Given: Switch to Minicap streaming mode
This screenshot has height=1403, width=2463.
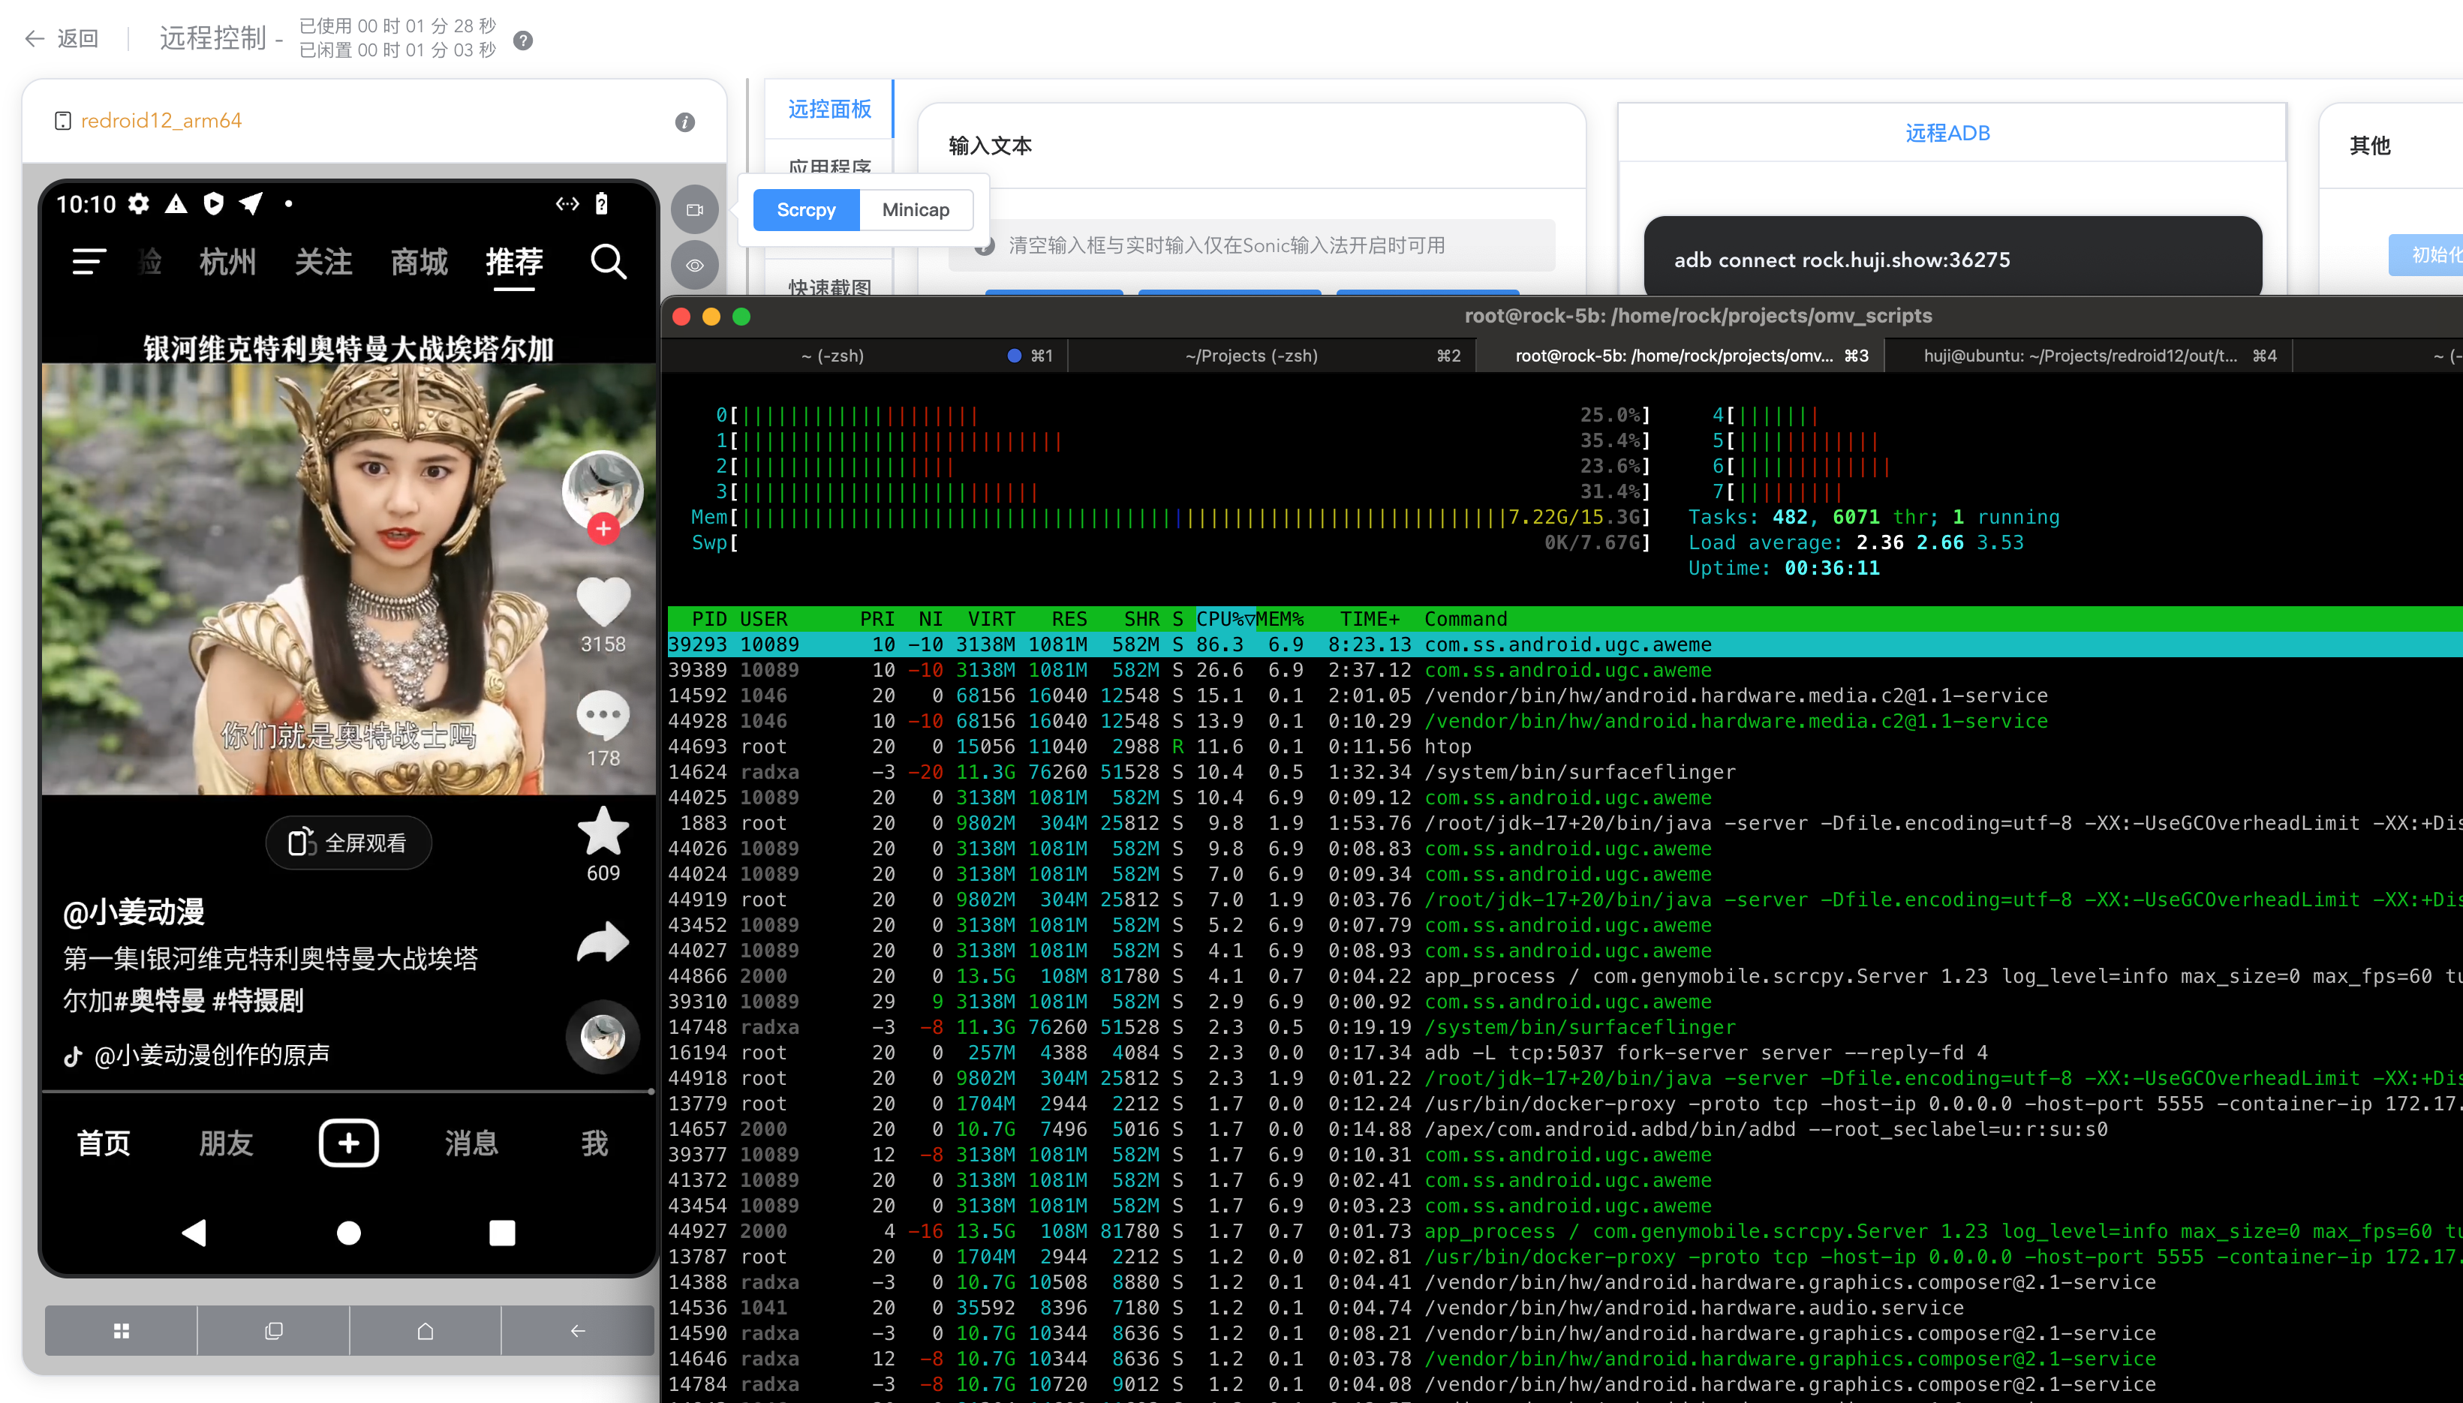Looking at the screenshot, I should tap(915, 210).
